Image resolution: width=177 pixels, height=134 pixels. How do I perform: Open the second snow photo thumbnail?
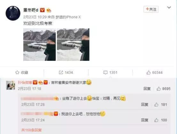(x=73, y=44)
